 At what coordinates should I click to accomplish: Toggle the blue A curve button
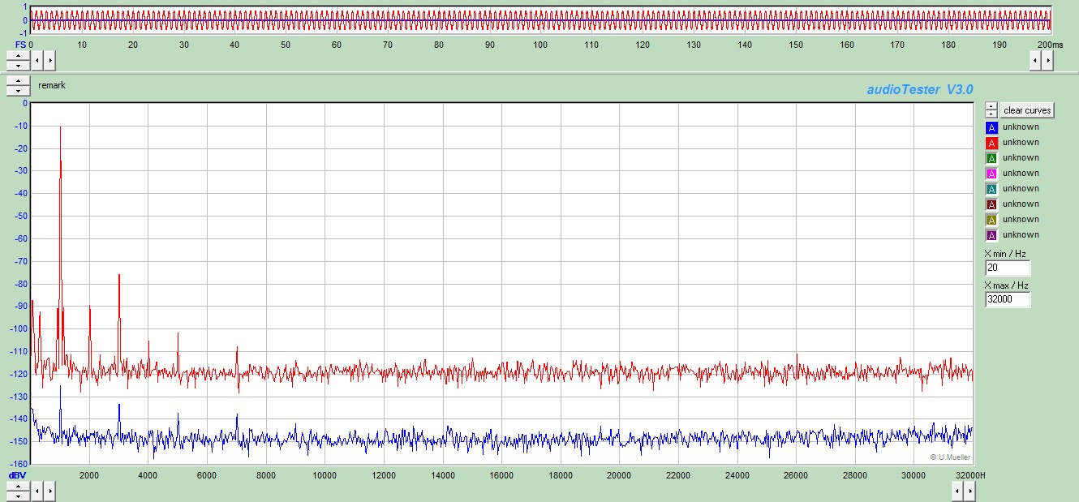tap(991, 127)
